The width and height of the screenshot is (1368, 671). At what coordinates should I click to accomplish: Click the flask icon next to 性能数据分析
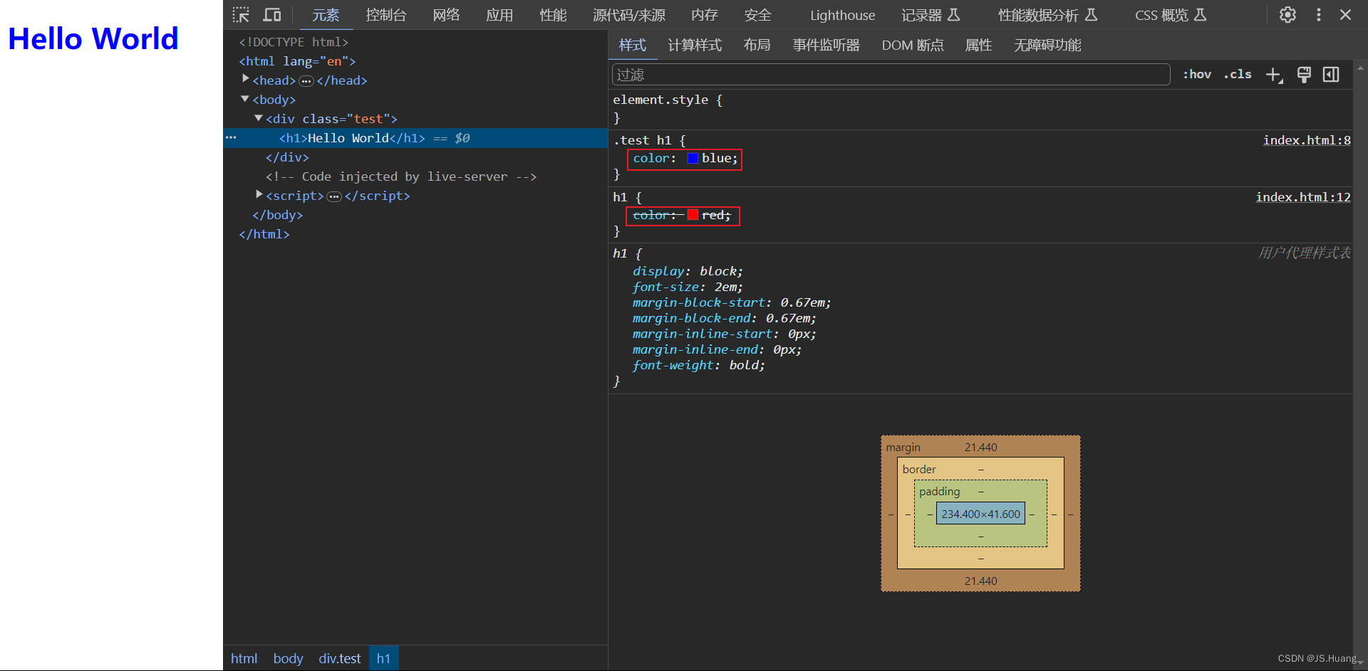1091,15
